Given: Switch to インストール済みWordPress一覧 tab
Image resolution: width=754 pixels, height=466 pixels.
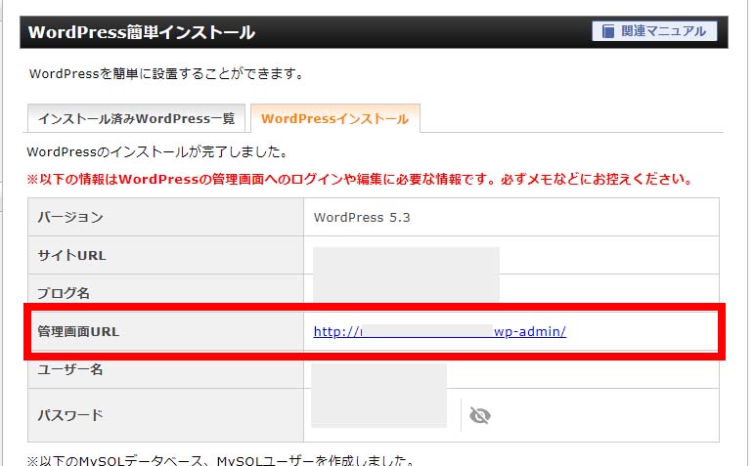Looking at the screenshot, I should click(x=136, y=118).
